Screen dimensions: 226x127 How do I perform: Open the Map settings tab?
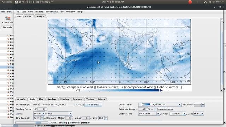(x=41, y=99)
